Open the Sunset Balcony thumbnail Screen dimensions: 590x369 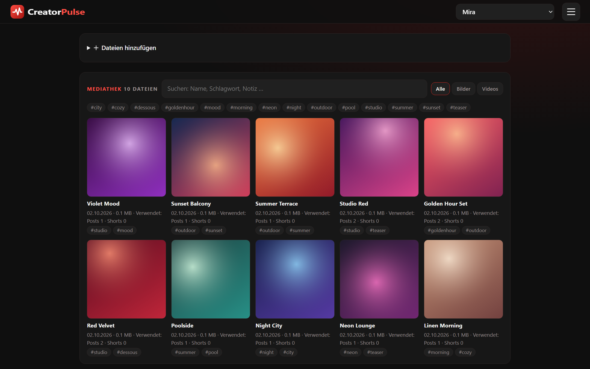211,157
